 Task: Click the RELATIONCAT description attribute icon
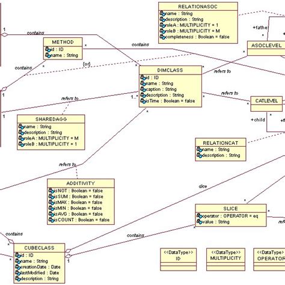[200, 155]
